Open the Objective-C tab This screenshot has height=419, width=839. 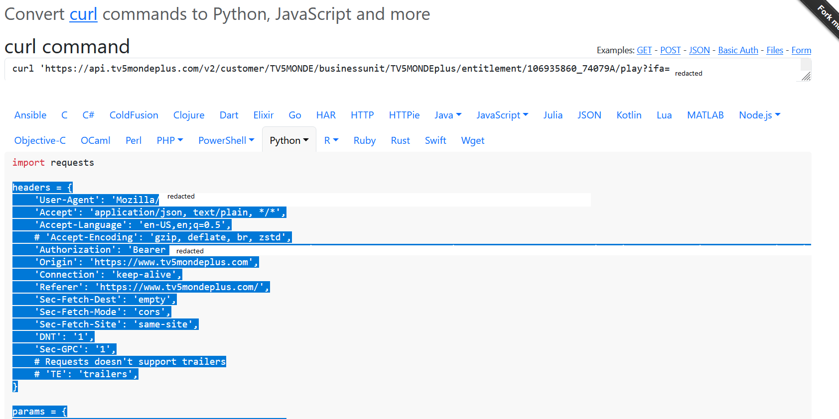point(40,141)
